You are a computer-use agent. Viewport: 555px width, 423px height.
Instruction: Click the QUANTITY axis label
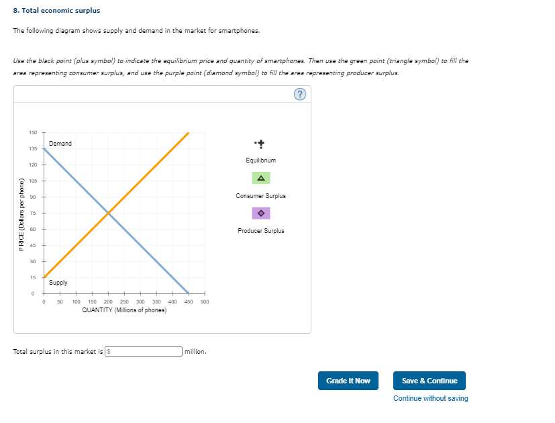(x=123, y=310)
